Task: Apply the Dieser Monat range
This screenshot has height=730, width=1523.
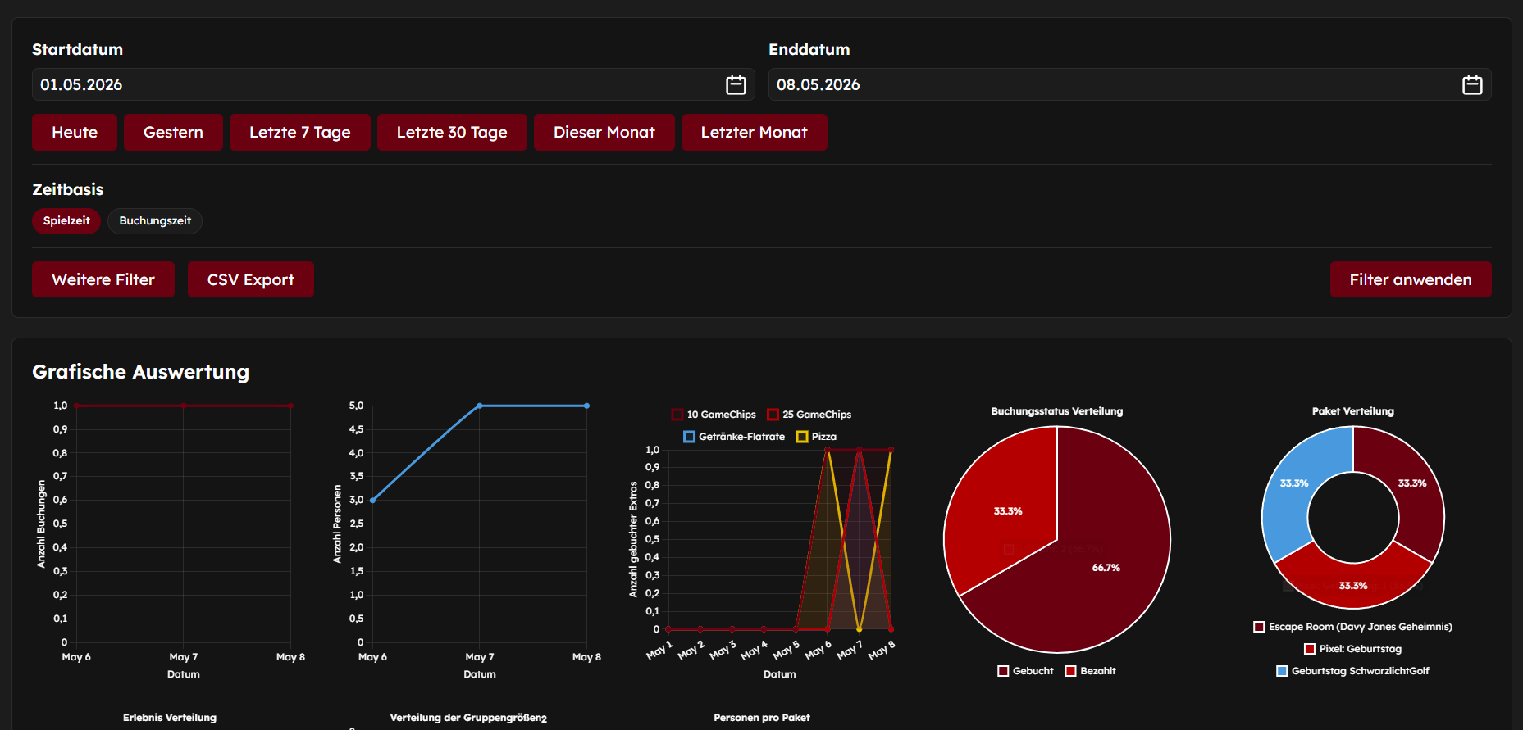Action: 604,132
